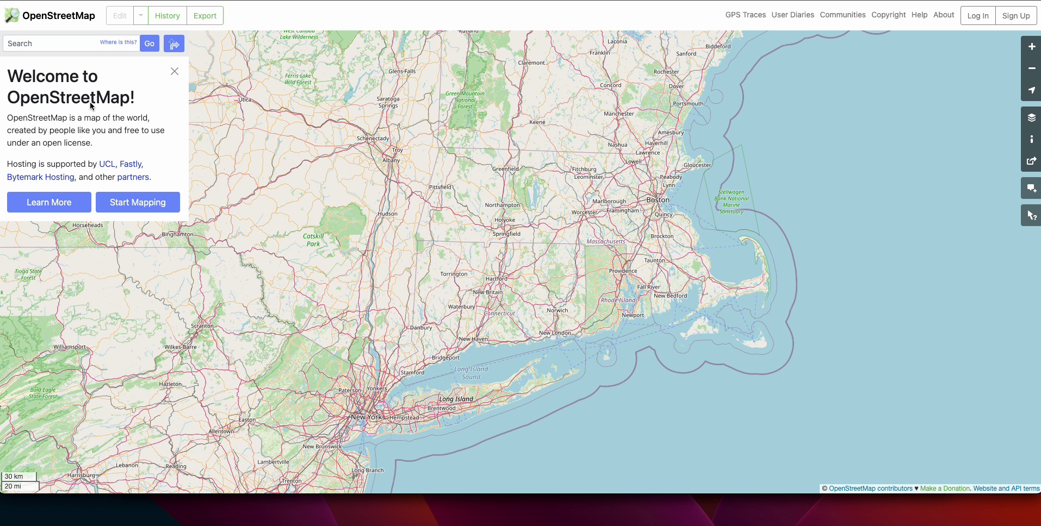Click the Start Mapping button
The height and width of the screenshot is (526, 1041).
coord(138,202)
